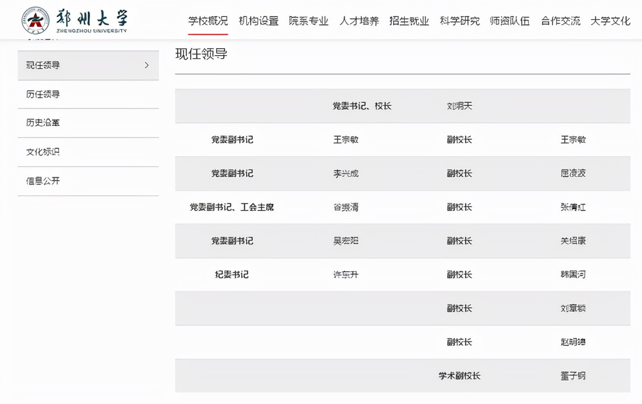Open the 招生就业 navigation menu

point(409,22)
